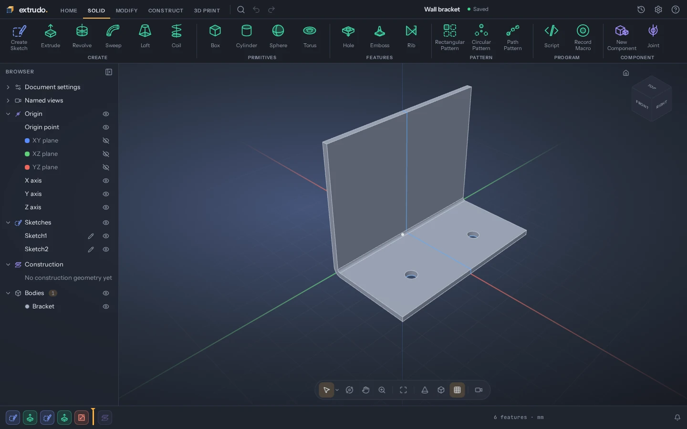Collapse the Browser panel
Screen dimensions: 687x429
pos(109,72)
